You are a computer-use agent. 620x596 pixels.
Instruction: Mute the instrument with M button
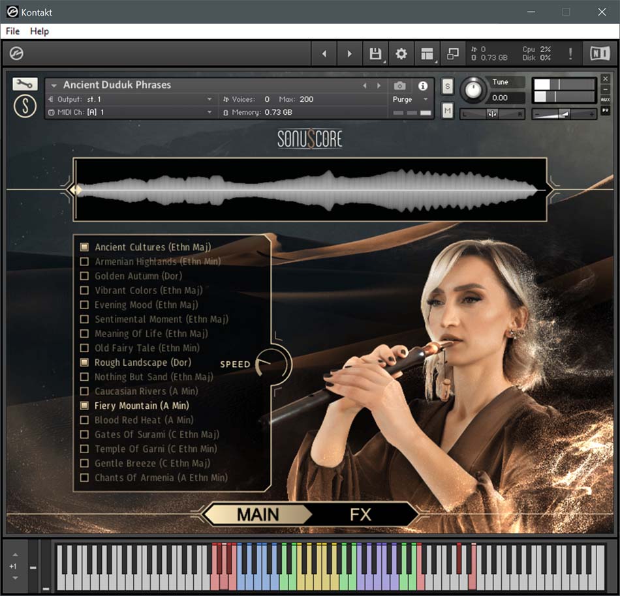coord(447,111)
